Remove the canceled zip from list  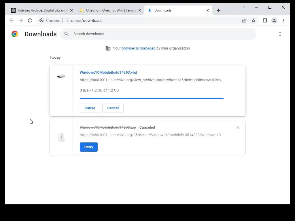(x=238, y=127)
